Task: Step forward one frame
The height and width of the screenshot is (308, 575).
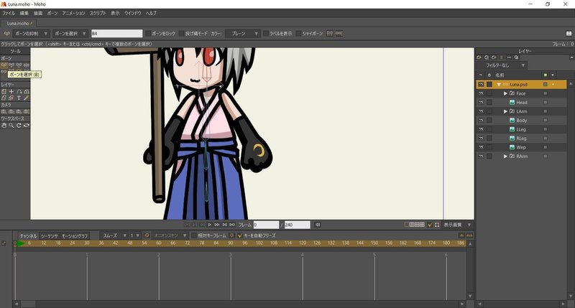Action: pyautogui.click(x=217, y=225)
